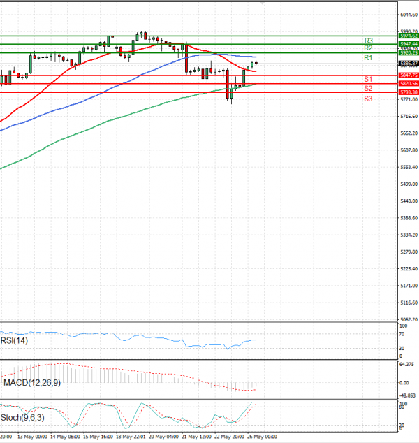The width and height of the screenshot is (419, 443).
Task: Select the 5920.25 price tag
Action: point(409,53)
